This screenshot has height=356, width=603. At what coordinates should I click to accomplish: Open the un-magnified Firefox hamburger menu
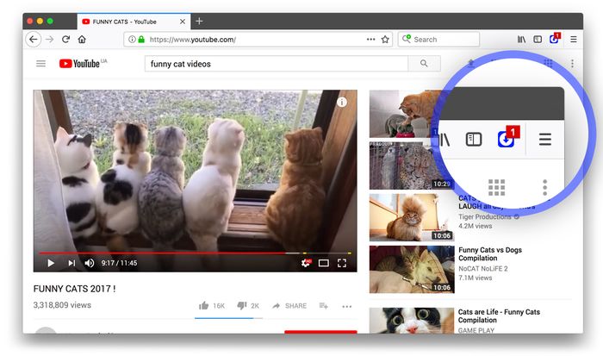(574, 40)
